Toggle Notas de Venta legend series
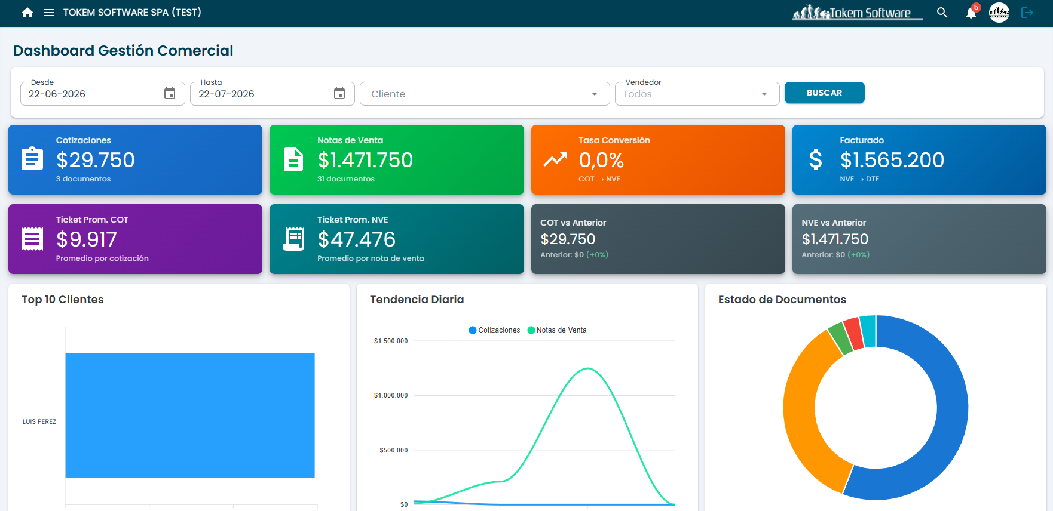 coord(557,330)
